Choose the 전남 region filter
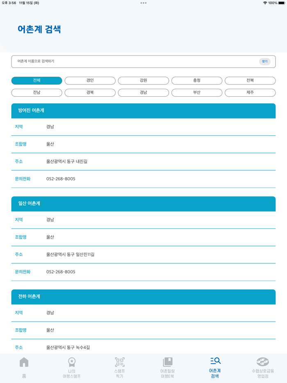Viewport: 287px width, 383px height. coord(36,93)
